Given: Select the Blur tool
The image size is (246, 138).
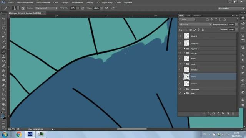Looking at the screenshot, I should point(3,75).
